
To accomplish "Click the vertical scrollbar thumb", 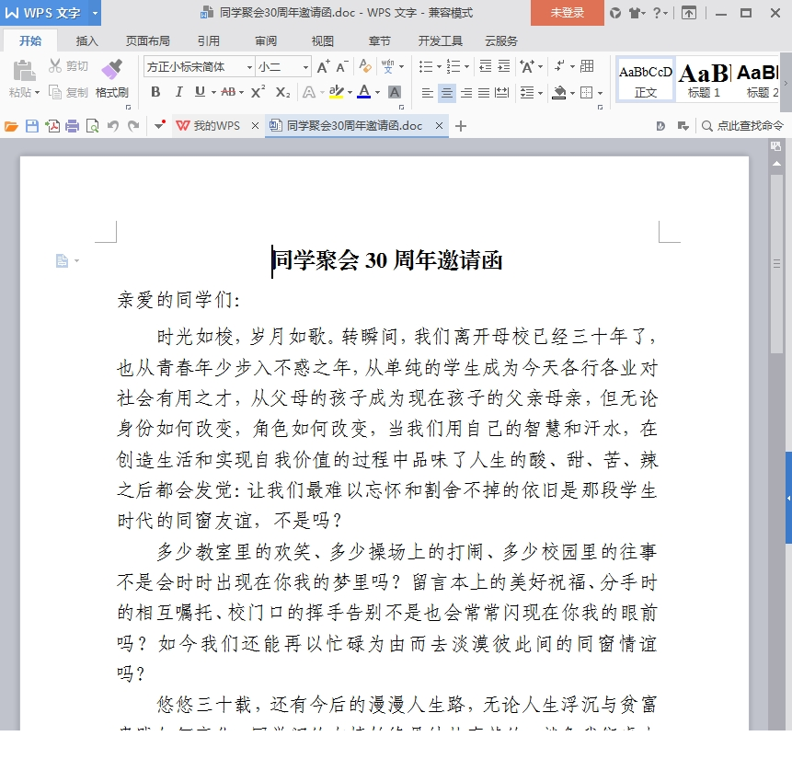I will [777, 263].
